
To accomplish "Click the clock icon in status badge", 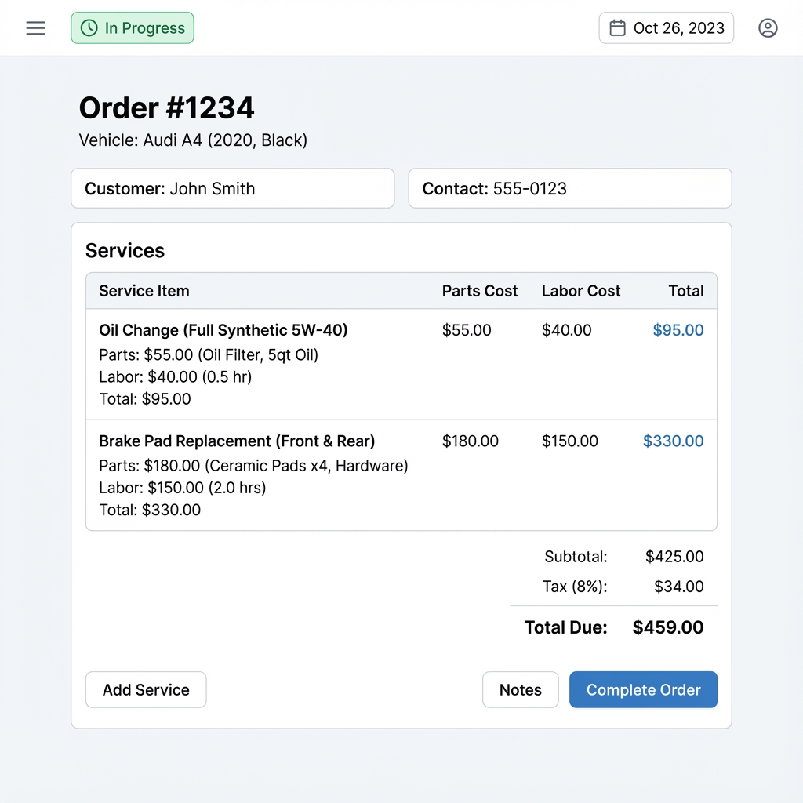I will pyautogui.click(x=90, y=28).
